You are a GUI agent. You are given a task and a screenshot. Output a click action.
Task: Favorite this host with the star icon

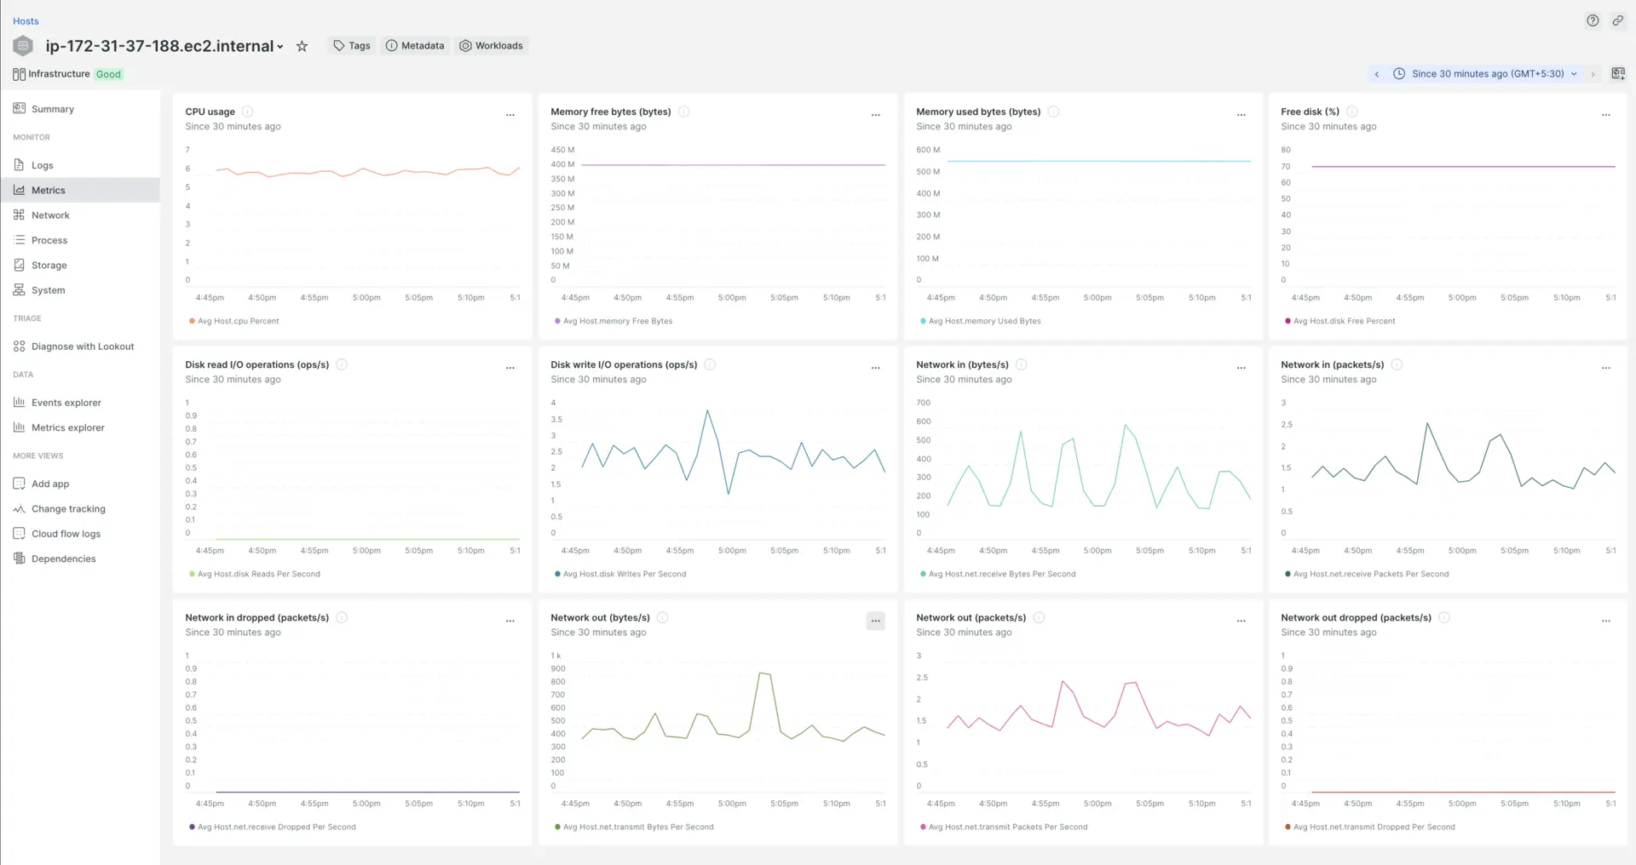coord(302,46)
